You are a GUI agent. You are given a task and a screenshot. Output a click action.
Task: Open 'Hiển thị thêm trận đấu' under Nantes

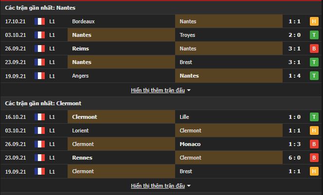point(158,90)
